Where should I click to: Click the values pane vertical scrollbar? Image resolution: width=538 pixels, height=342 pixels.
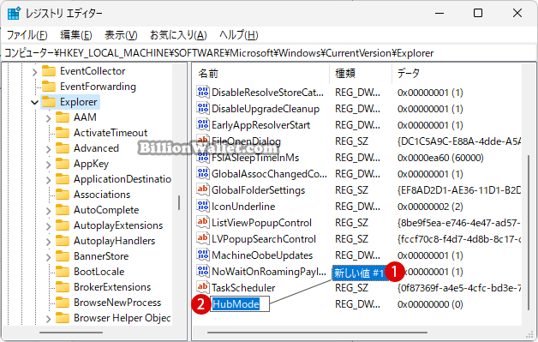(x=528, y=233)
